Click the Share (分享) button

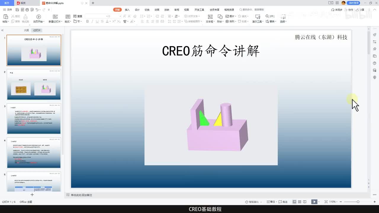(x=360, y=10)
